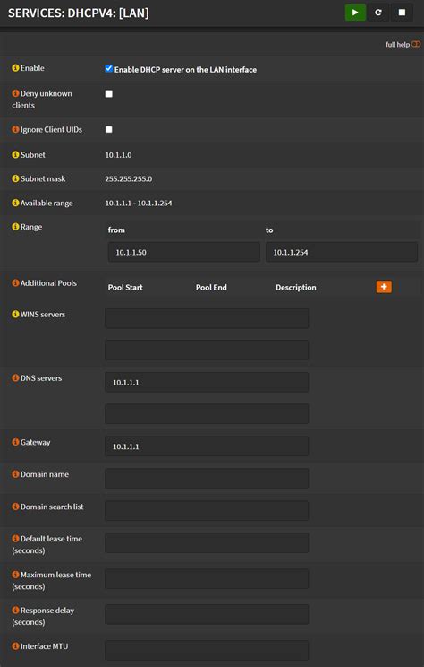Click the second WINS servers field
424x667 pixels.
207,350
